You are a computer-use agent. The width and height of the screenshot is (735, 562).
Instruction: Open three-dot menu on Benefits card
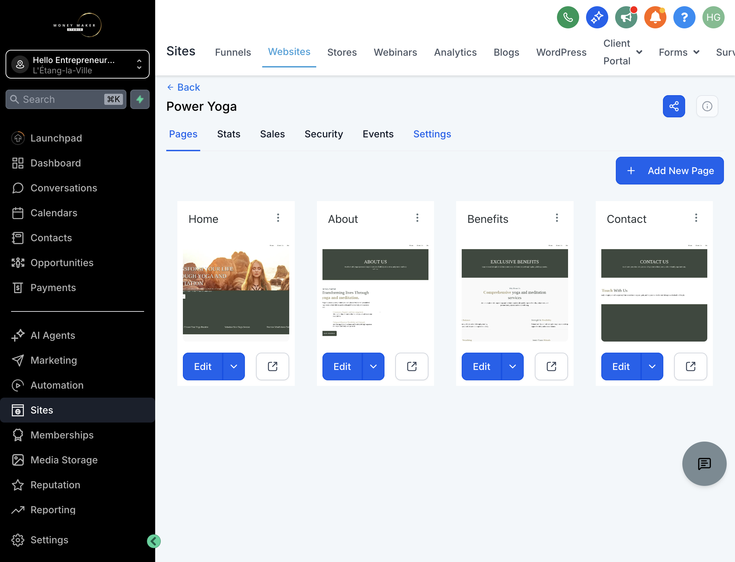(557, 218)
